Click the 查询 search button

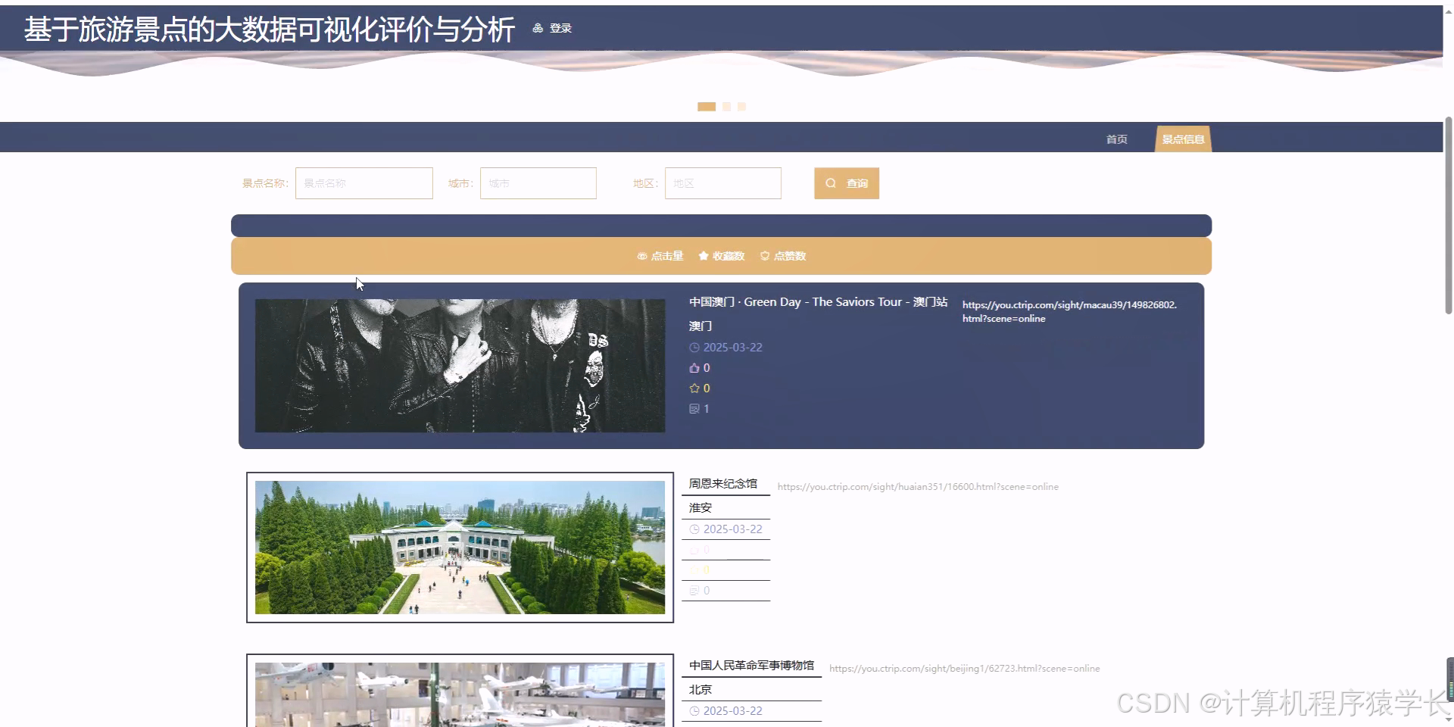tap(846, 183)
